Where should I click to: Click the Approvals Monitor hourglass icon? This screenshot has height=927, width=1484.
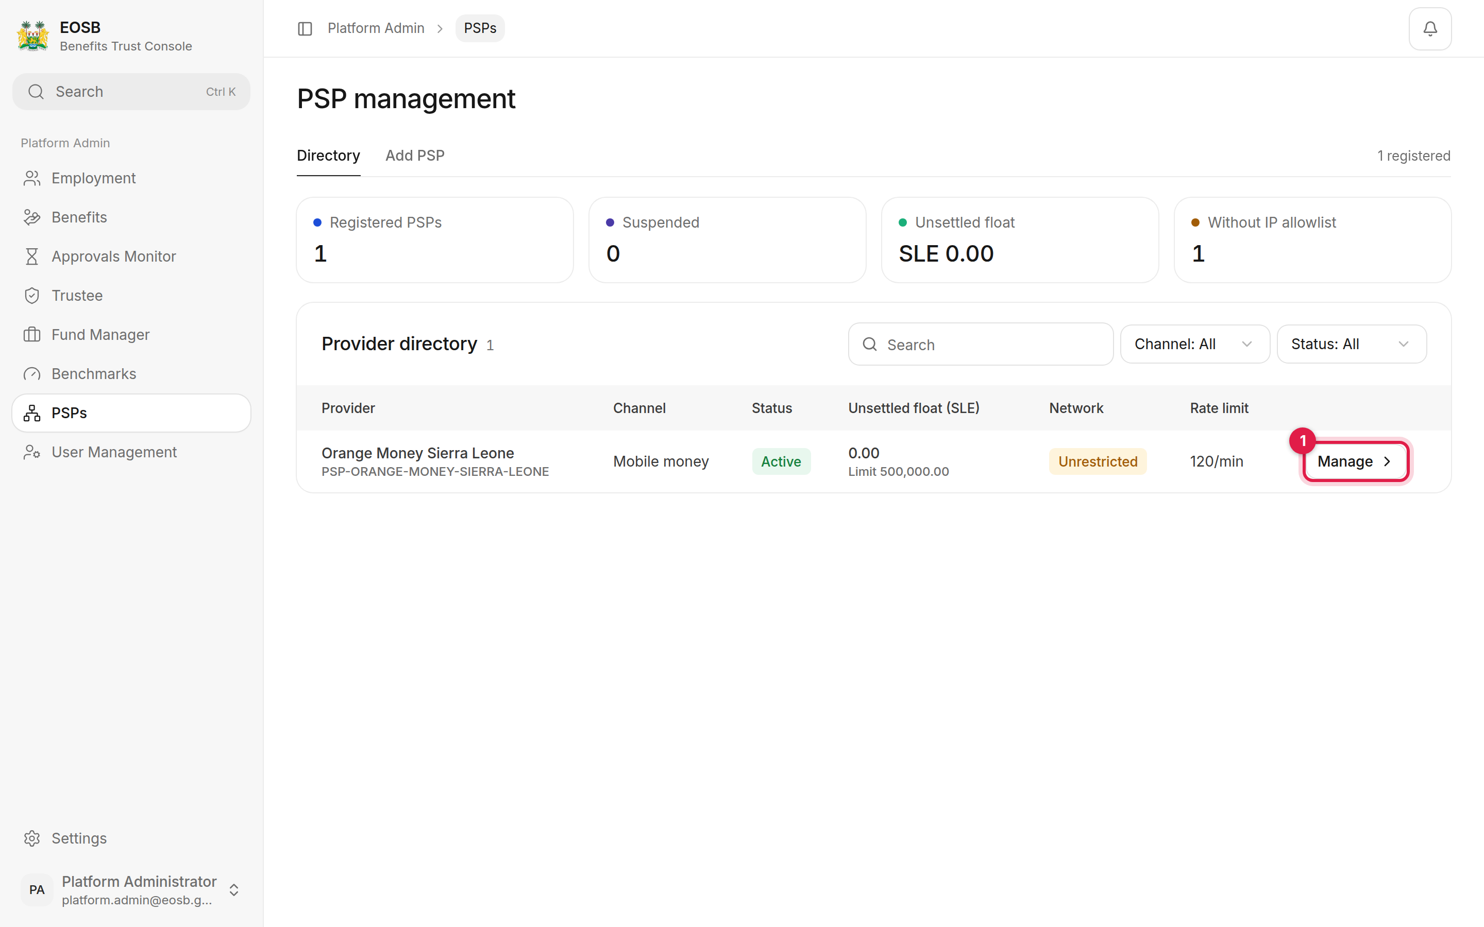(32, 256)
